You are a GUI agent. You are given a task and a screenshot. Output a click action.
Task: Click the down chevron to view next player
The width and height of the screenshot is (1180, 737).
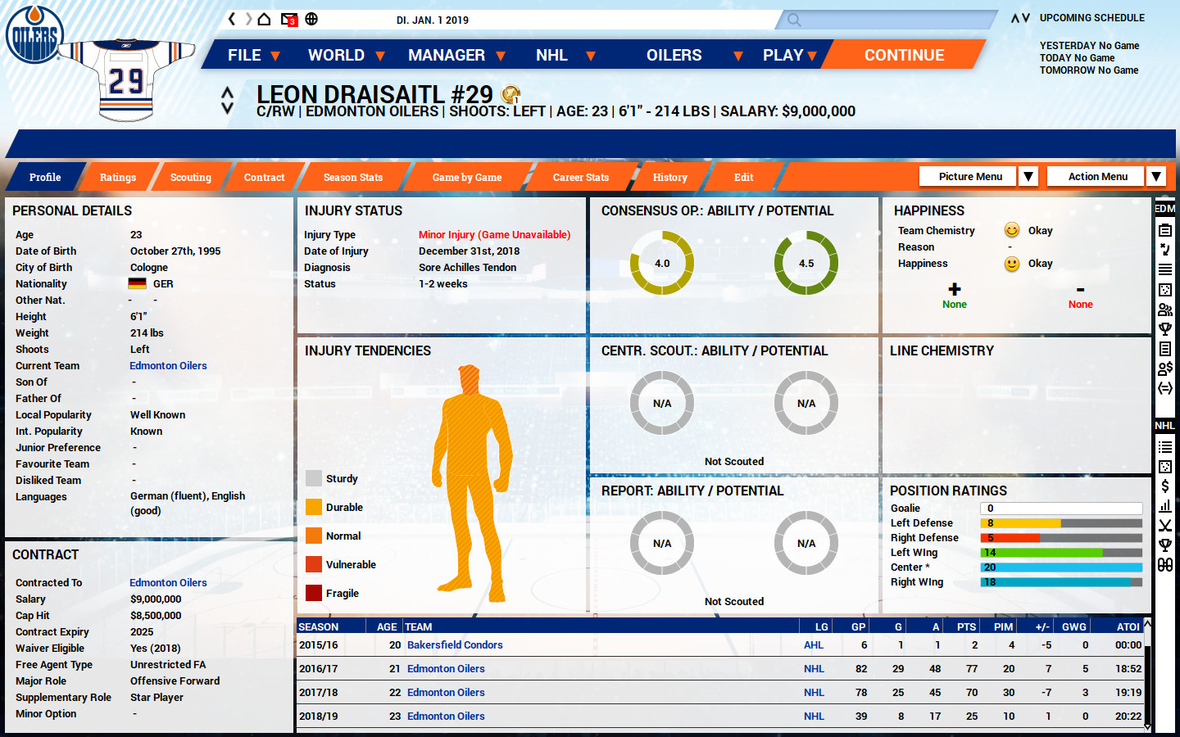[227, 107]
